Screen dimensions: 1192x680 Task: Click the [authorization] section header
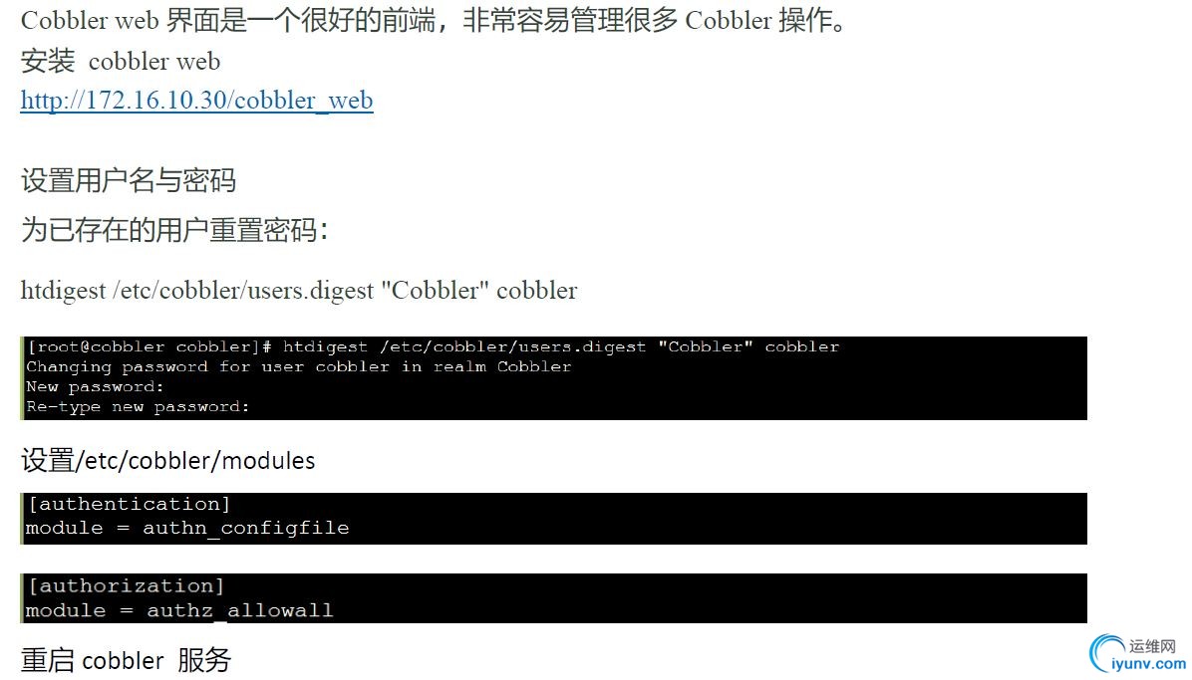click(x=127, y=585)
